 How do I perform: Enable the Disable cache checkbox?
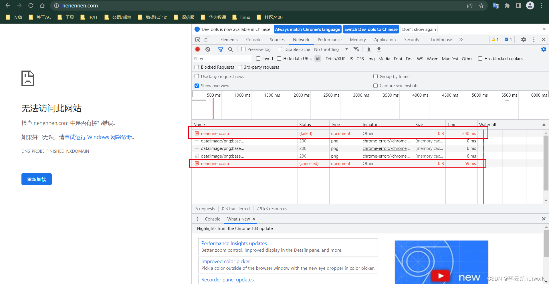tap(280, 49)
